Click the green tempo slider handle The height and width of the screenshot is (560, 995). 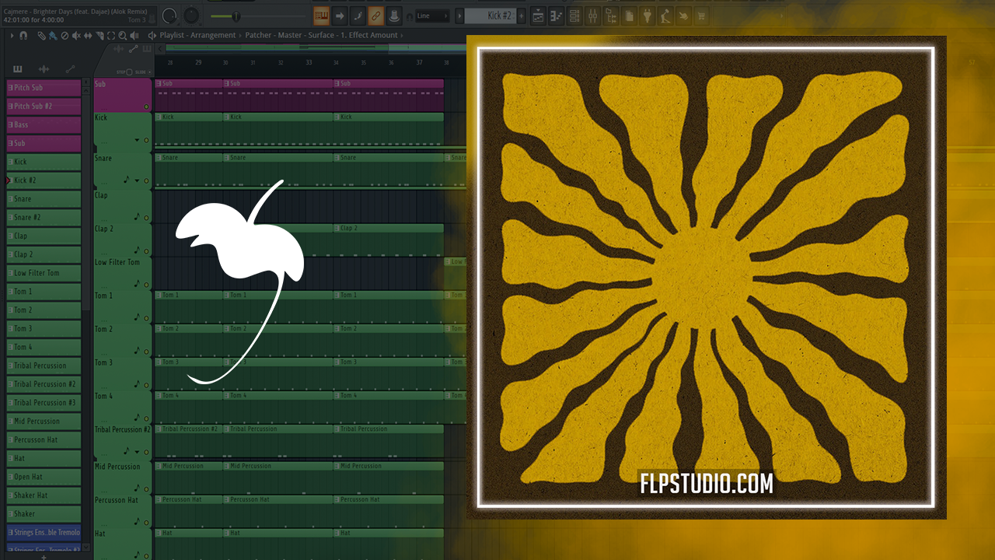pos(236,16)
